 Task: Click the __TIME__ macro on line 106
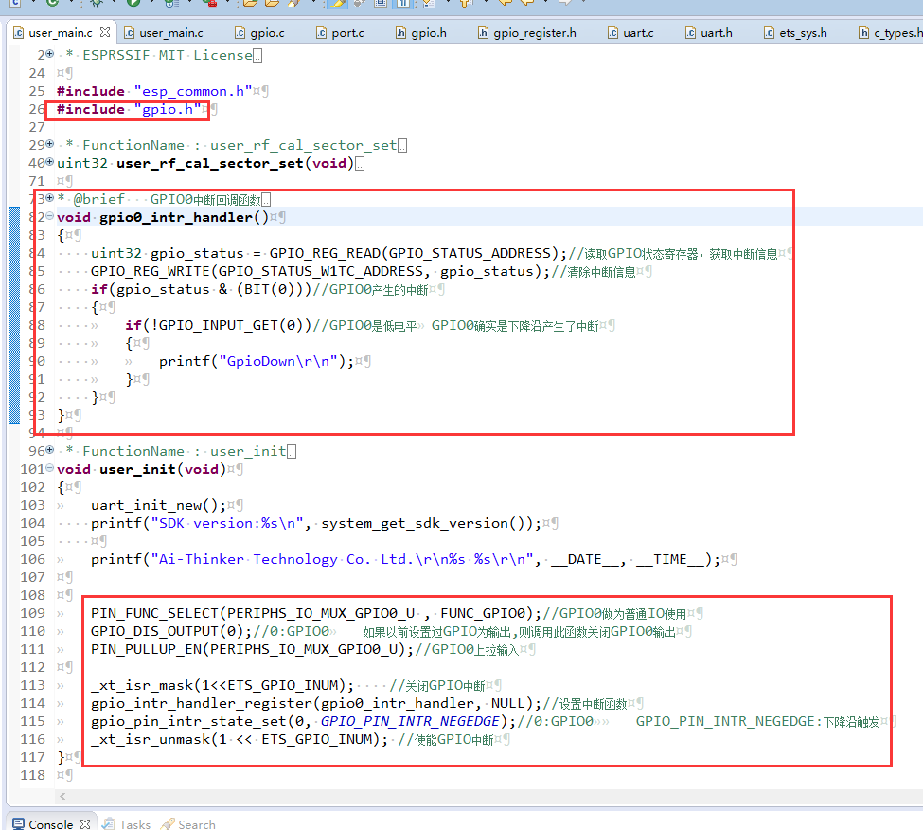[669, 560]
